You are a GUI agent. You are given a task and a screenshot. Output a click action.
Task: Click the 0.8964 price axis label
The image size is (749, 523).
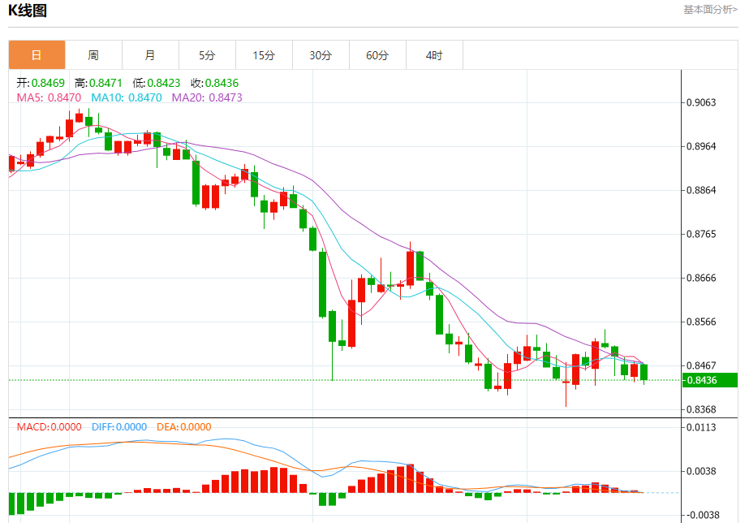[701, 146]
